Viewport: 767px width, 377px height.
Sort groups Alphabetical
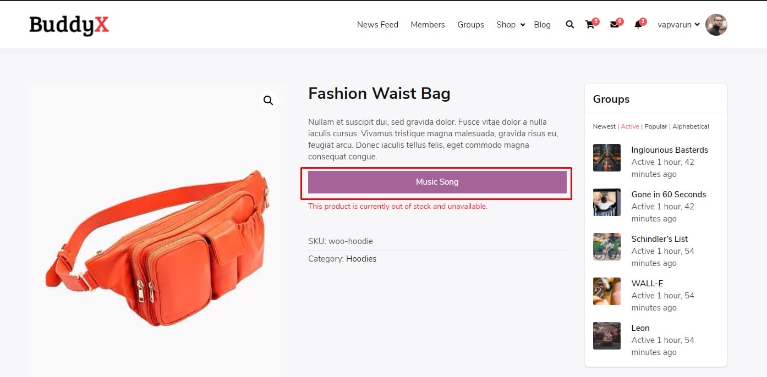[x=691, y=126]
